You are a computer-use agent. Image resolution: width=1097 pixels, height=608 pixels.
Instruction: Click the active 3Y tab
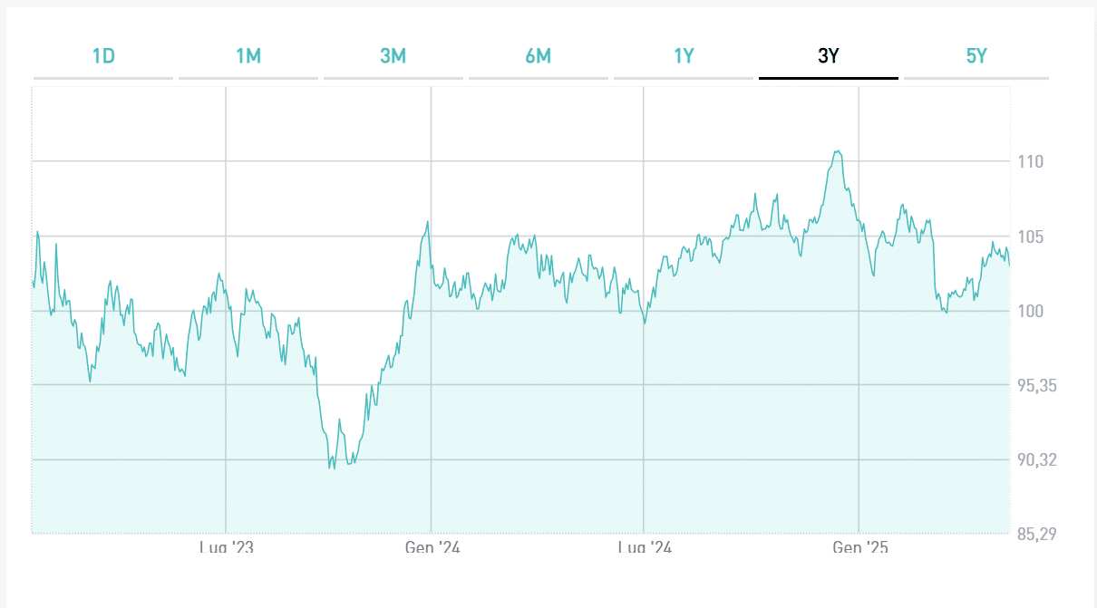click(829, 56)
